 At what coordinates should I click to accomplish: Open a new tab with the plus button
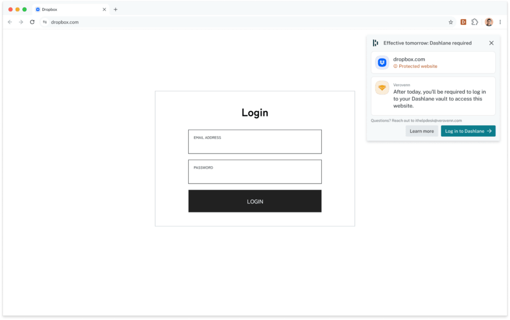(116, 9)
